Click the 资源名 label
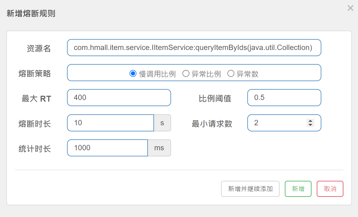The image size is (358, 217). [39, 48]
